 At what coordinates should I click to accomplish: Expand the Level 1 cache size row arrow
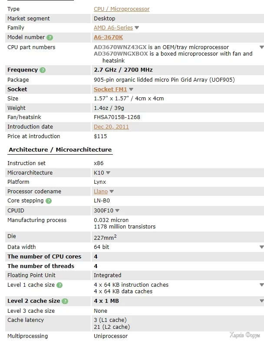tap(261, 285)
